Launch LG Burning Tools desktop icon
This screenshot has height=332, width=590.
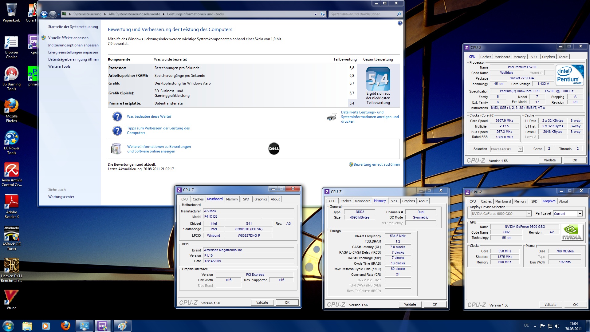point(11,79)
